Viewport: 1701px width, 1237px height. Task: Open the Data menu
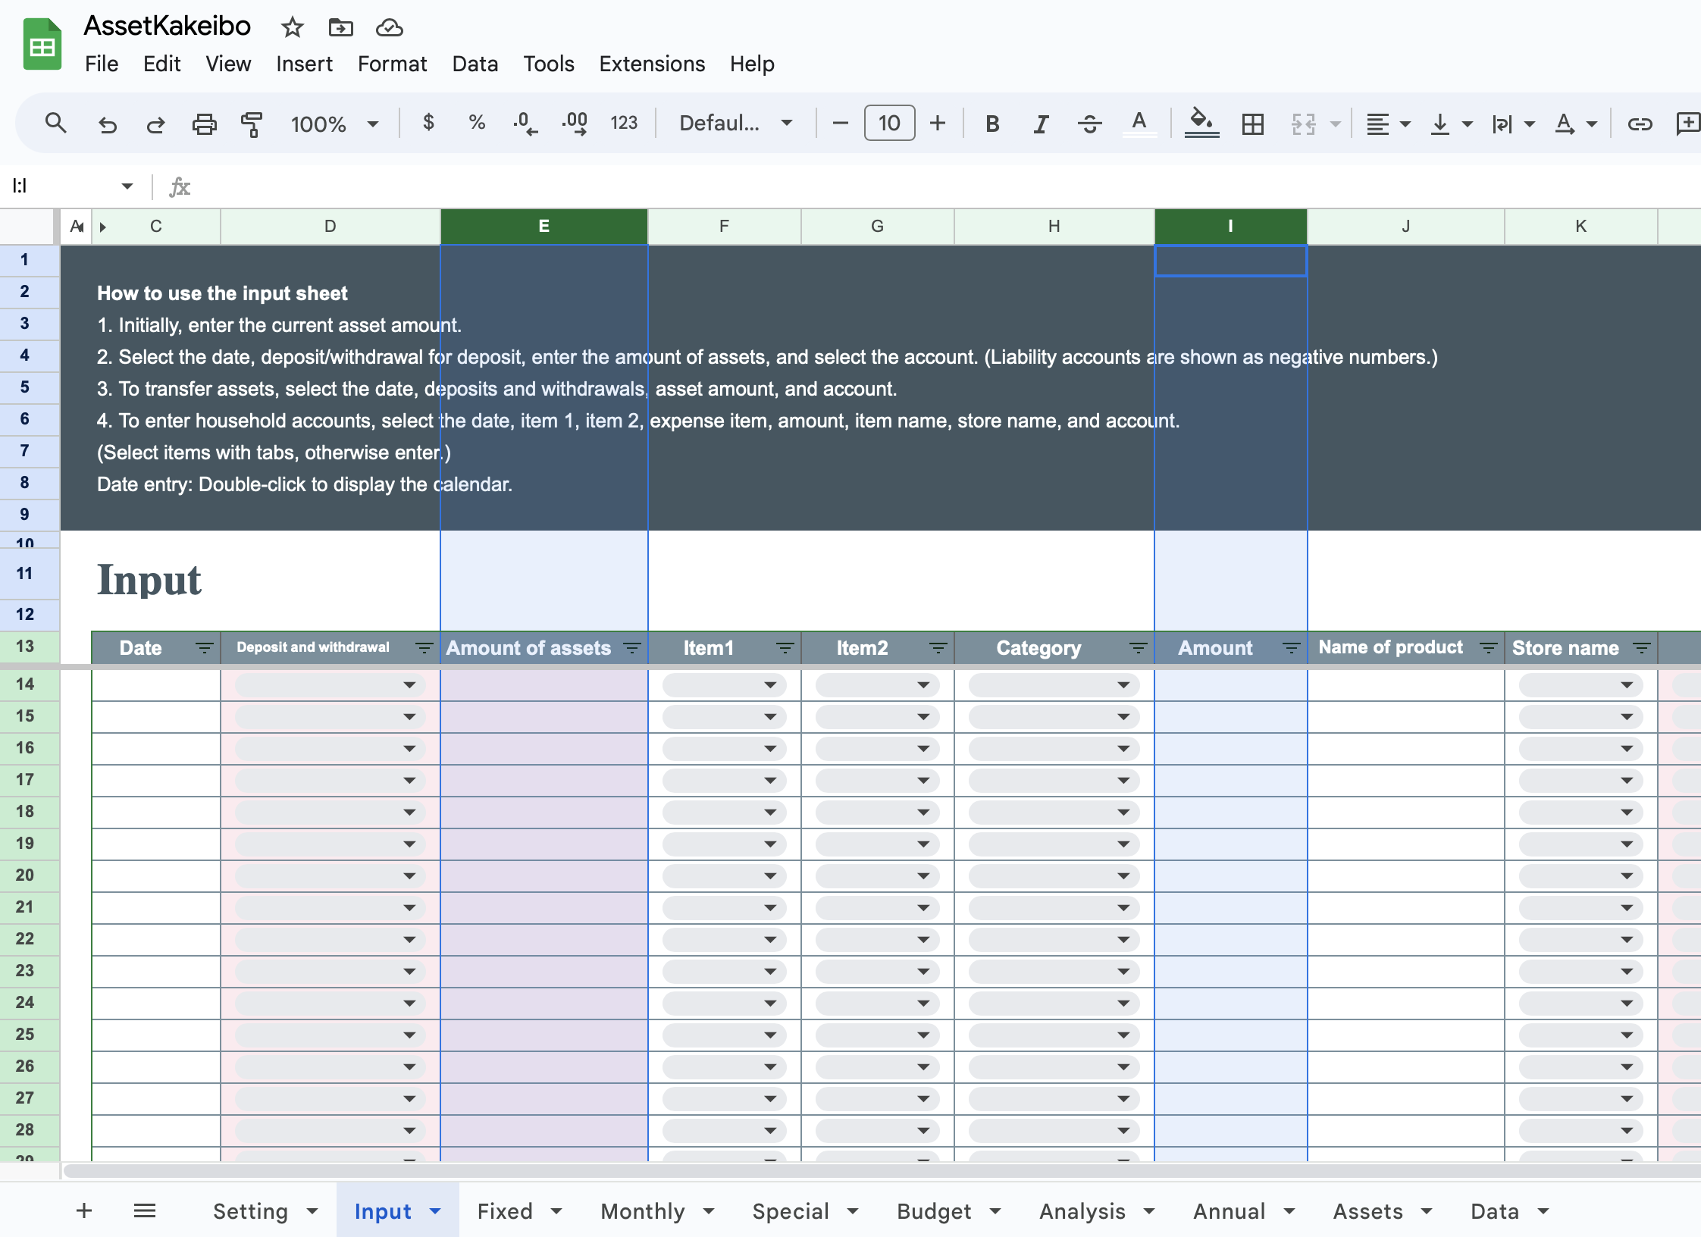[x=475, y=64]
